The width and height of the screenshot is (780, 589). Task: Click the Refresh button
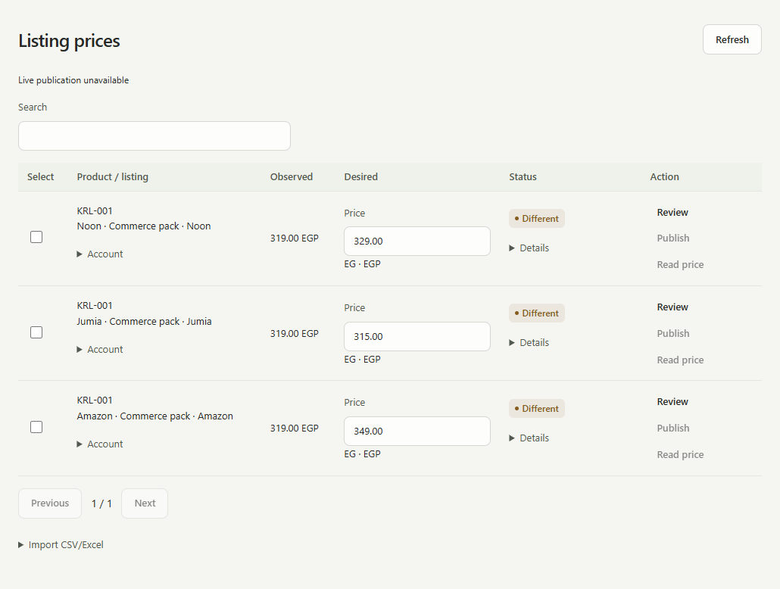coord(732,39)
